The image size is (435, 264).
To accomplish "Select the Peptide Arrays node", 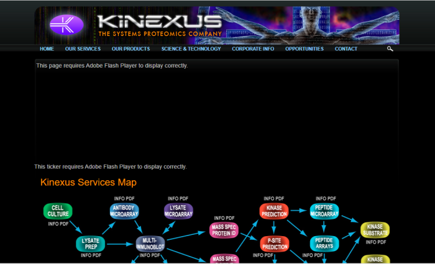I will click(x=324, y=244).
